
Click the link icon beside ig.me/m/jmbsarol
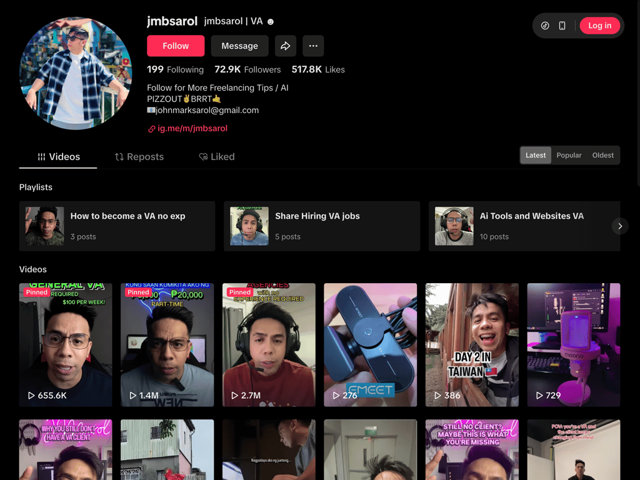pos(151,129)
